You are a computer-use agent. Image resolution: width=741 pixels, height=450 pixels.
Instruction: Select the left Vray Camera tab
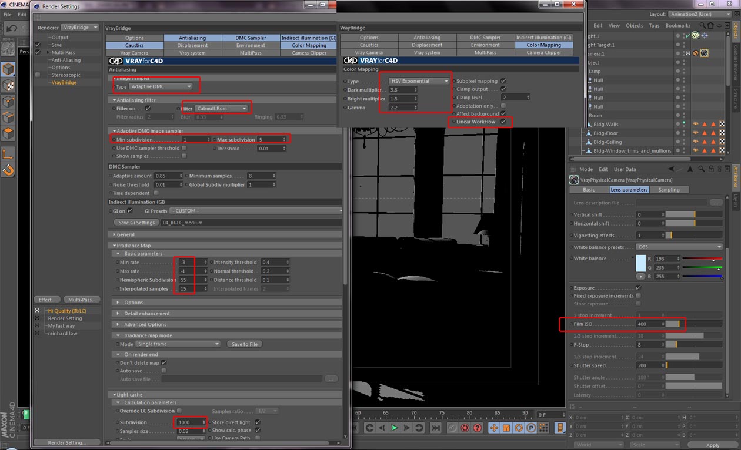coord(134,53)
